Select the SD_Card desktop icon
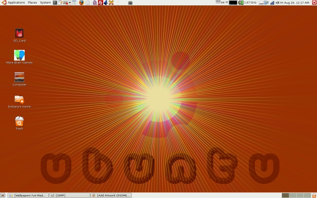This screenshot has height=198, width=317. pos(19,36)
